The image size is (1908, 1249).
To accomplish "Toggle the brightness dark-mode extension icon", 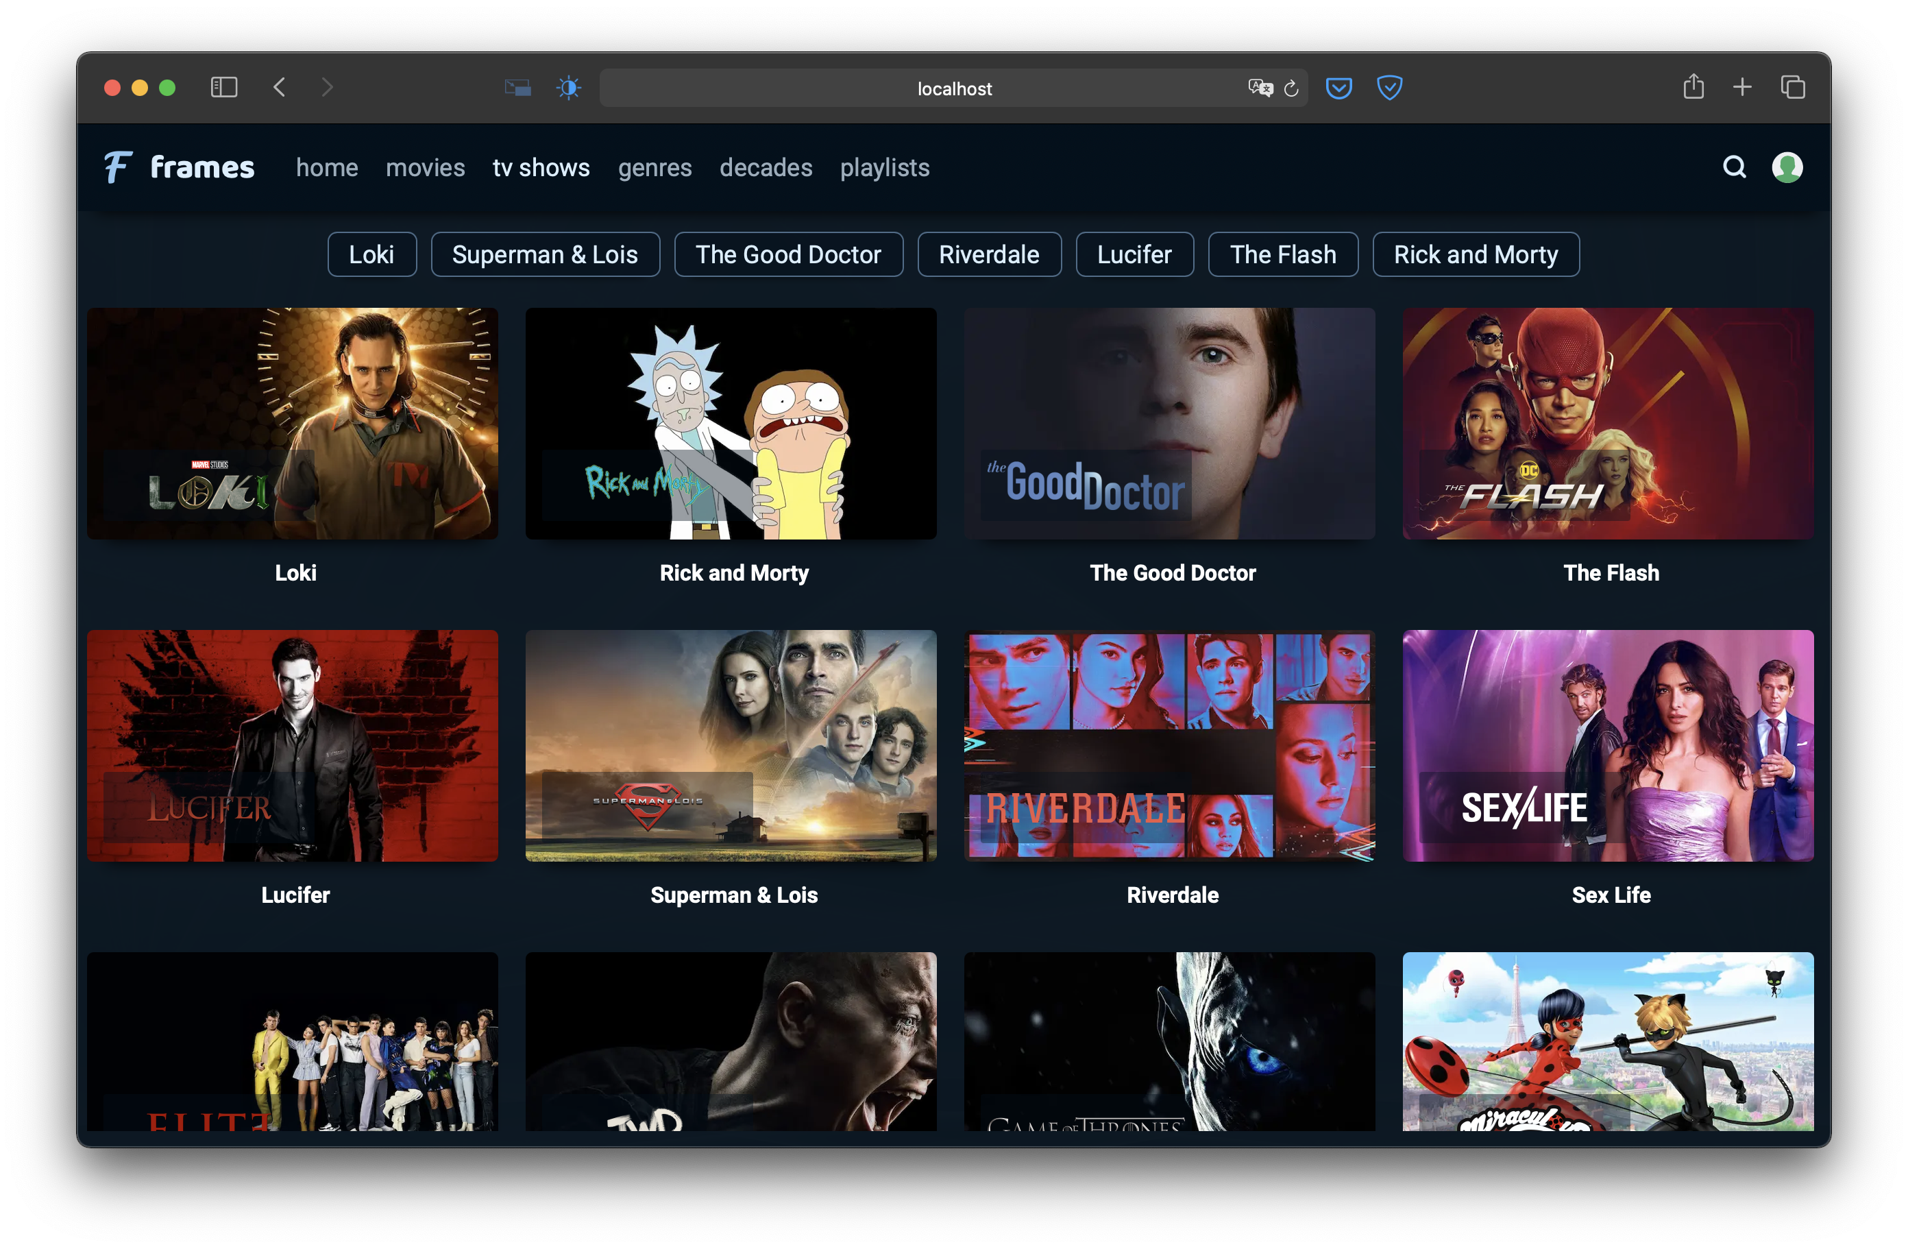I will [568, 87].
